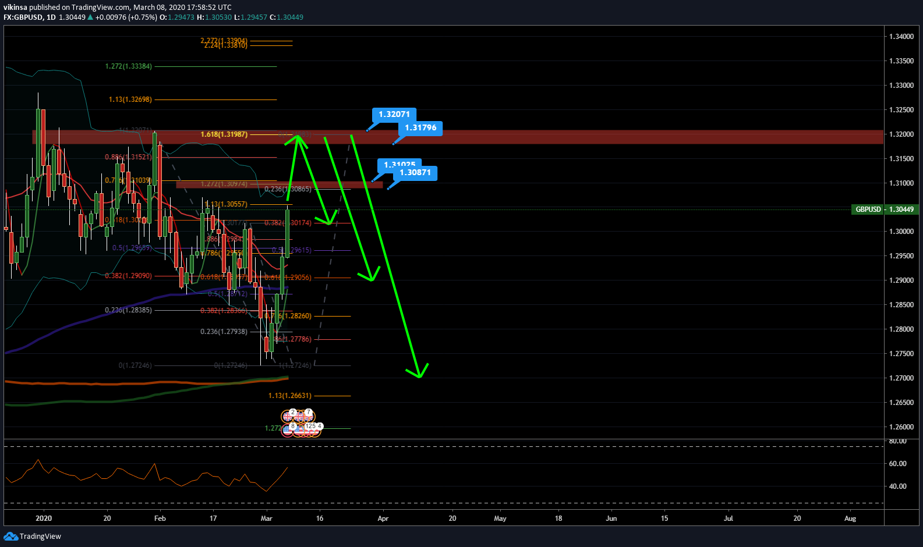Screen dimensions: 923x547
Task: Click the Feb label on time axis
Action: click(160, 518)
